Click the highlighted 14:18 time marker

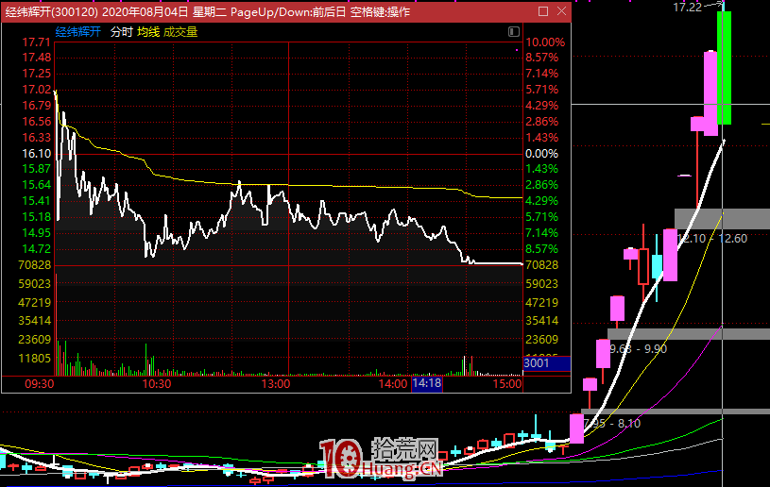[x=427, y=384]
